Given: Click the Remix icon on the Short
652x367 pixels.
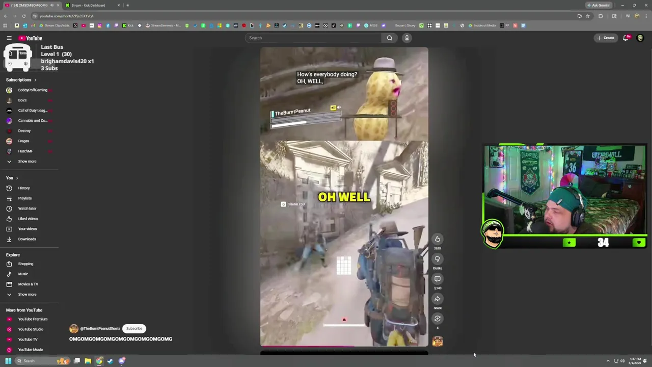Looking at the screenshot, I should coord(438,319).
